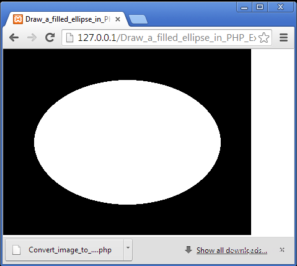This screenshot has width=297, height=266.
Task: Maximize the browser window
Action: [260, 7]
